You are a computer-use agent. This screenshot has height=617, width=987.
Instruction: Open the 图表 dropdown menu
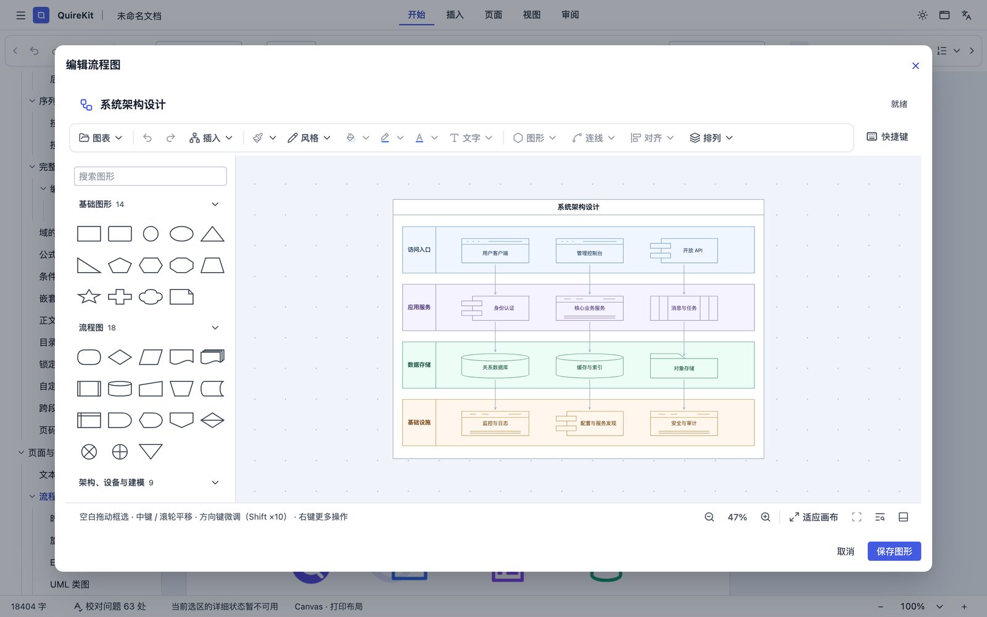pos(101,138)
